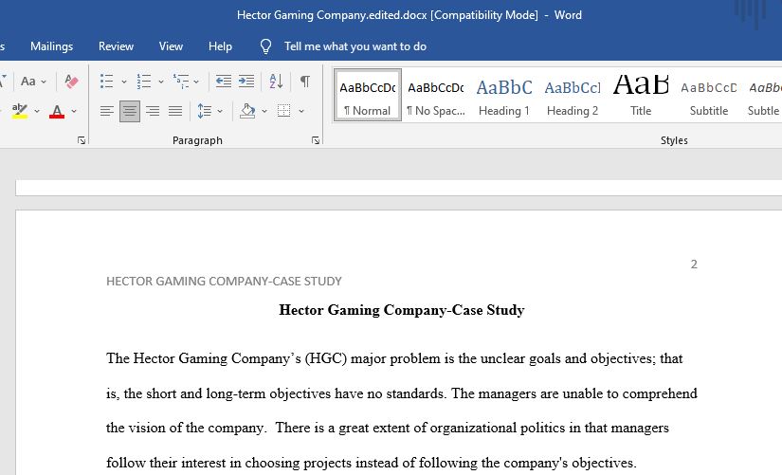The width and height of the screenshot is (782, 475).
Task: Open shading color dropdown arrow
Action: coord(264,111)
